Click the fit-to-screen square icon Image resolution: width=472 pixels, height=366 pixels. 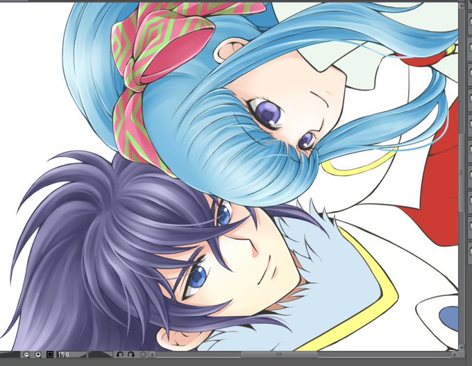click(50, 355)
